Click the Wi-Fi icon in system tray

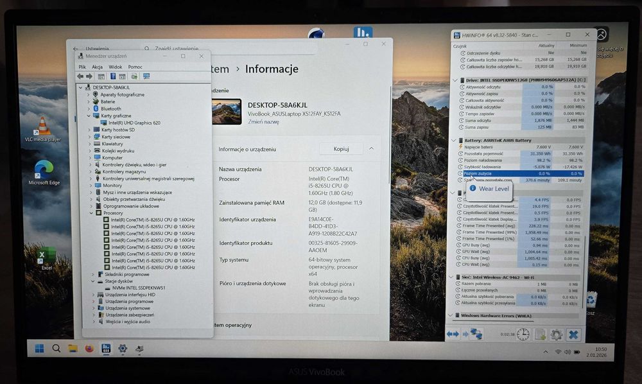click(558, 352)
